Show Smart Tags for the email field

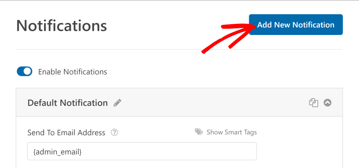point(232,132)
